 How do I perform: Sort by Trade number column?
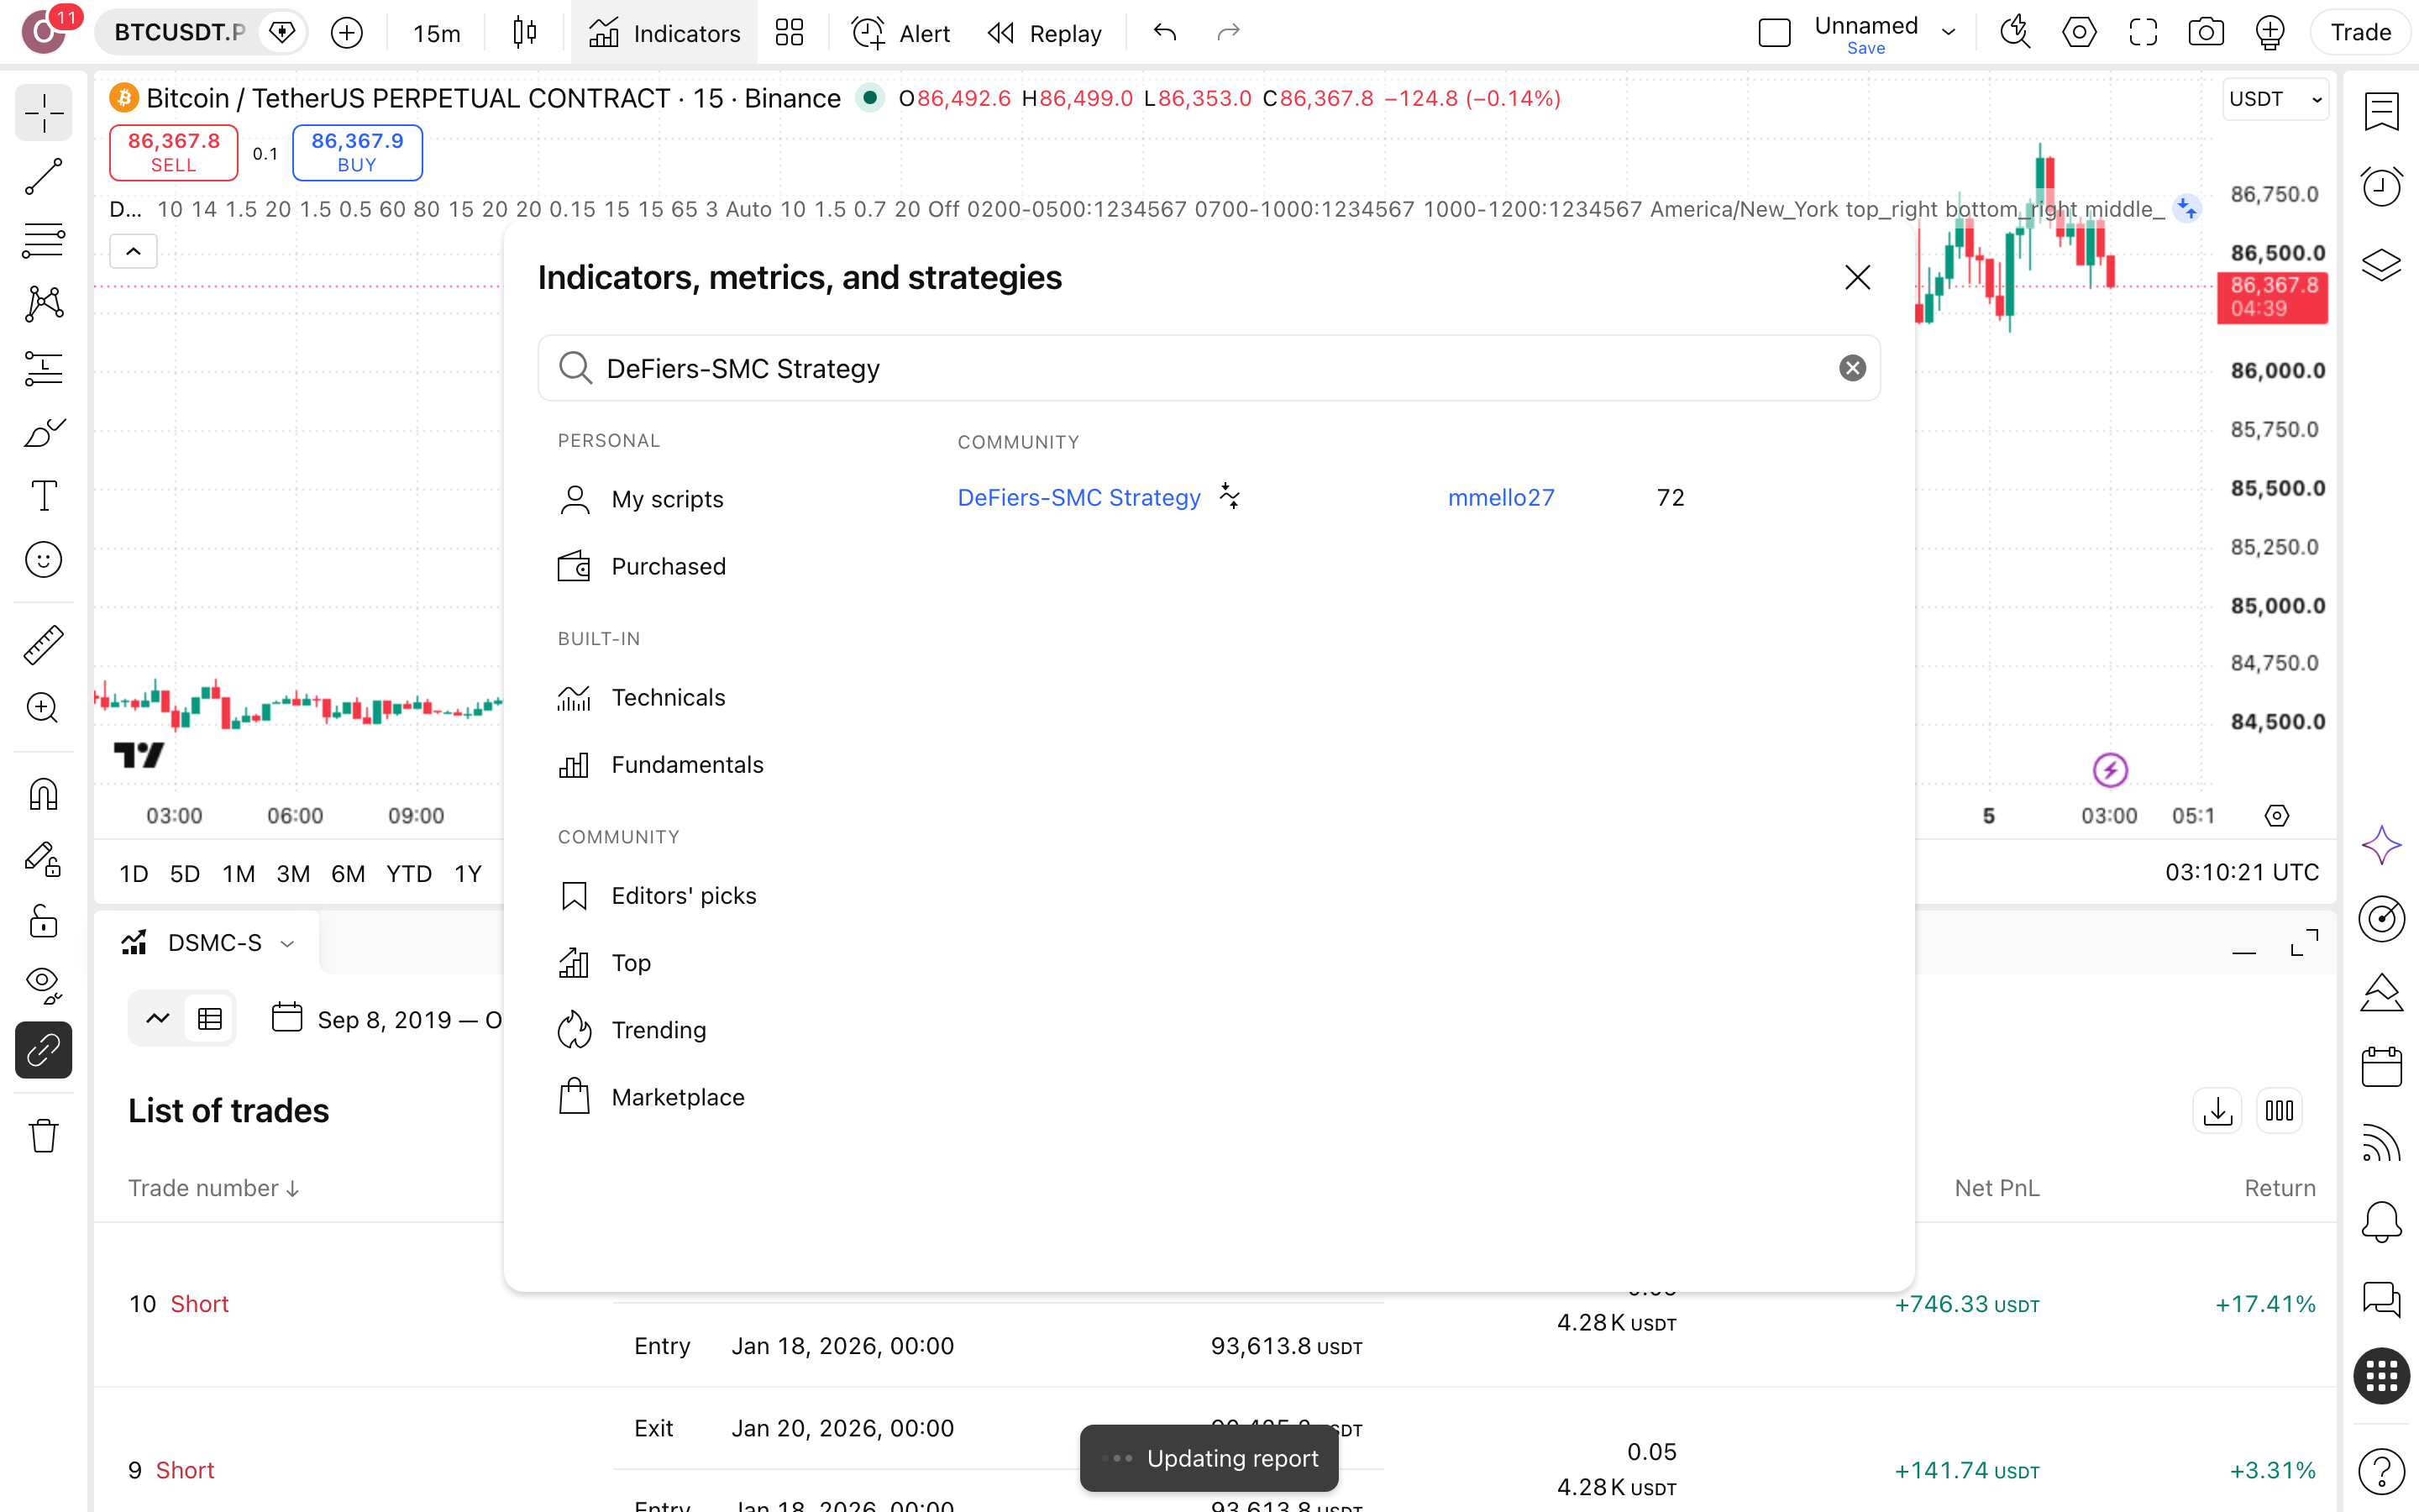pyautogui.click(x=213, y=1188)
